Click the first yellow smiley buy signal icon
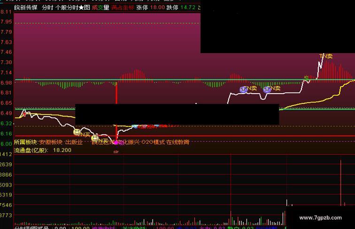The width and height of the screenshot is (355, 229). (x=77, y=132)
